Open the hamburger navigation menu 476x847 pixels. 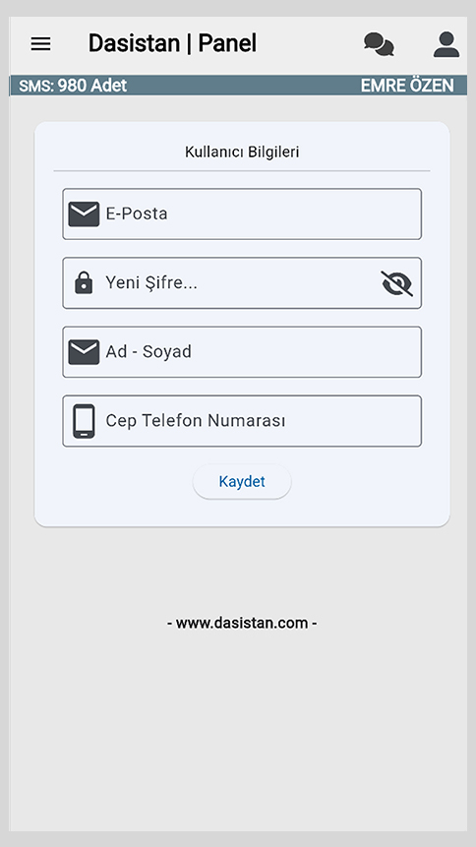[x=40, y=43]
